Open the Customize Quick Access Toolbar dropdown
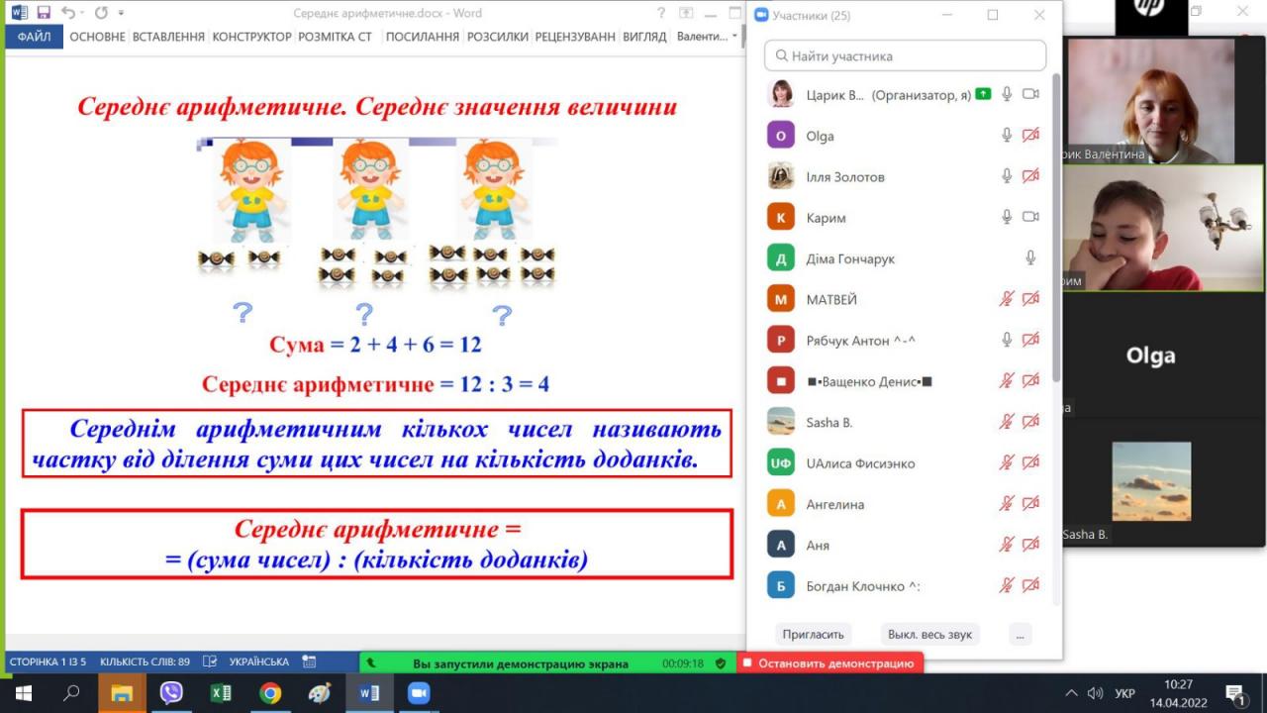 pyautogui.click(x=121, y=14)
